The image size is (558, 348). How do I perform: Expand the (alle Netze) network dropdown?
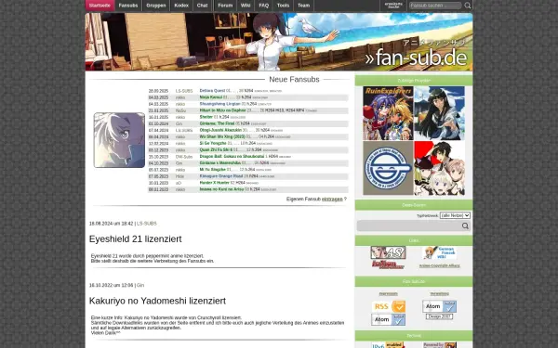tap(455, 215)
